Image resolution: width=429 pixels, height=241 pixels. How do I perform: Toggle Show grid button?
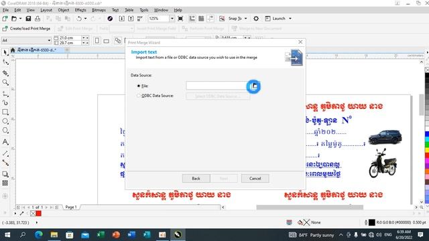(x=201, y=19)
